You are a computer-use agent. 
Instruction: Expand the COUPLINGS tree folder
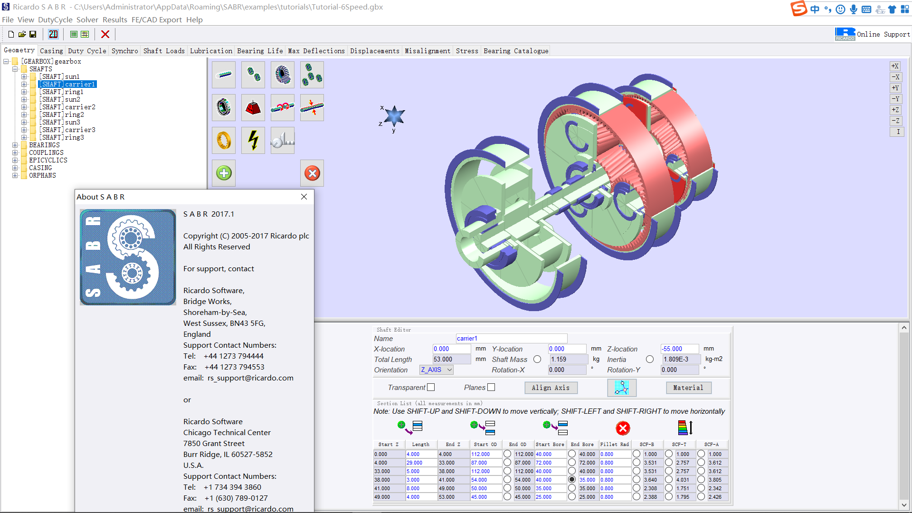tap(15, 152)
